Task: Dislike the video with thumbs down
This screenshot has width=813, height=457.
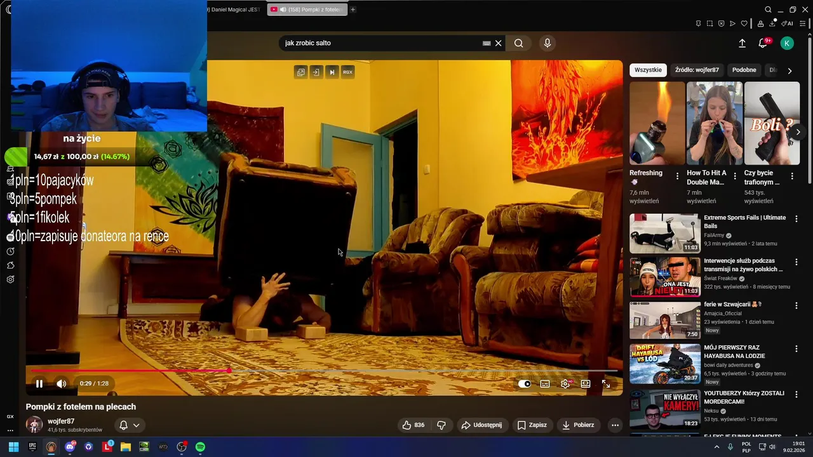Action: point(441,425)
